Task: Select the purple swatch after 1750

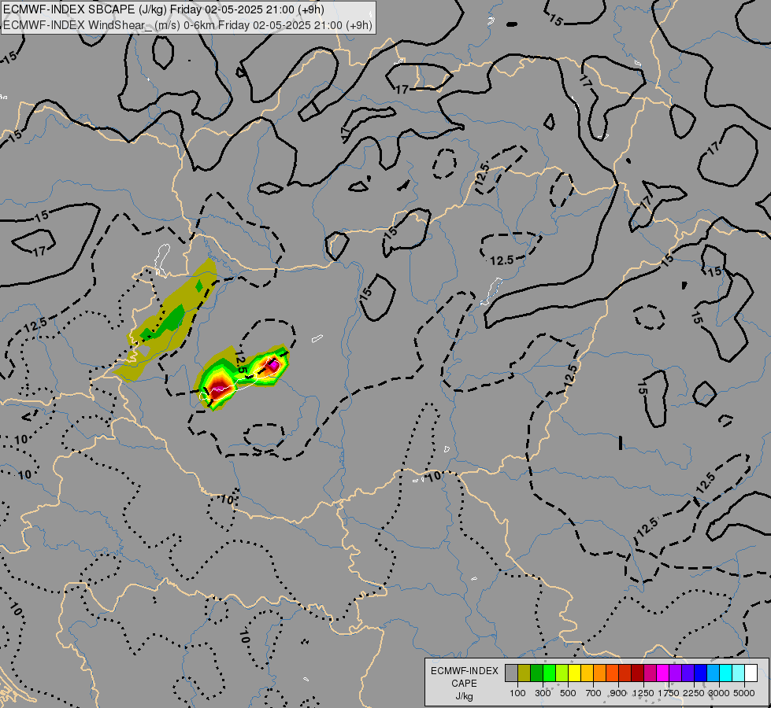Action: [676, 673]
